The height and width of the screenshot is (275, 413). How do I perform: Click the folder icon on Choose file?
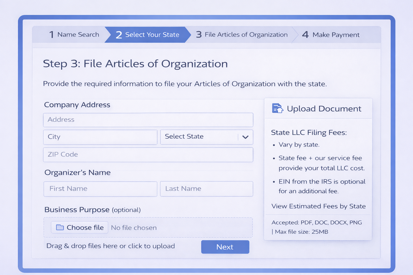(60, 227)
